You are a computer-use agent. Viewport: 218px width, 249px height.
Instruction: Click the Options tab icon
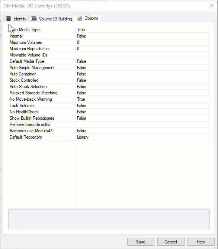[x=80, y=18]
